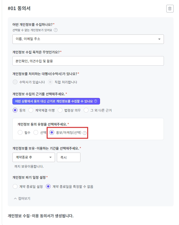Click the 개인정보 수집 목적 text field

(x=88, y=61)
